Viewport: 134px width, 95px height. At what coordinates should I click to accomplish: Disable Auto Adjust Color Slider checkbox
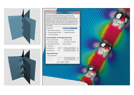point(47,44)
